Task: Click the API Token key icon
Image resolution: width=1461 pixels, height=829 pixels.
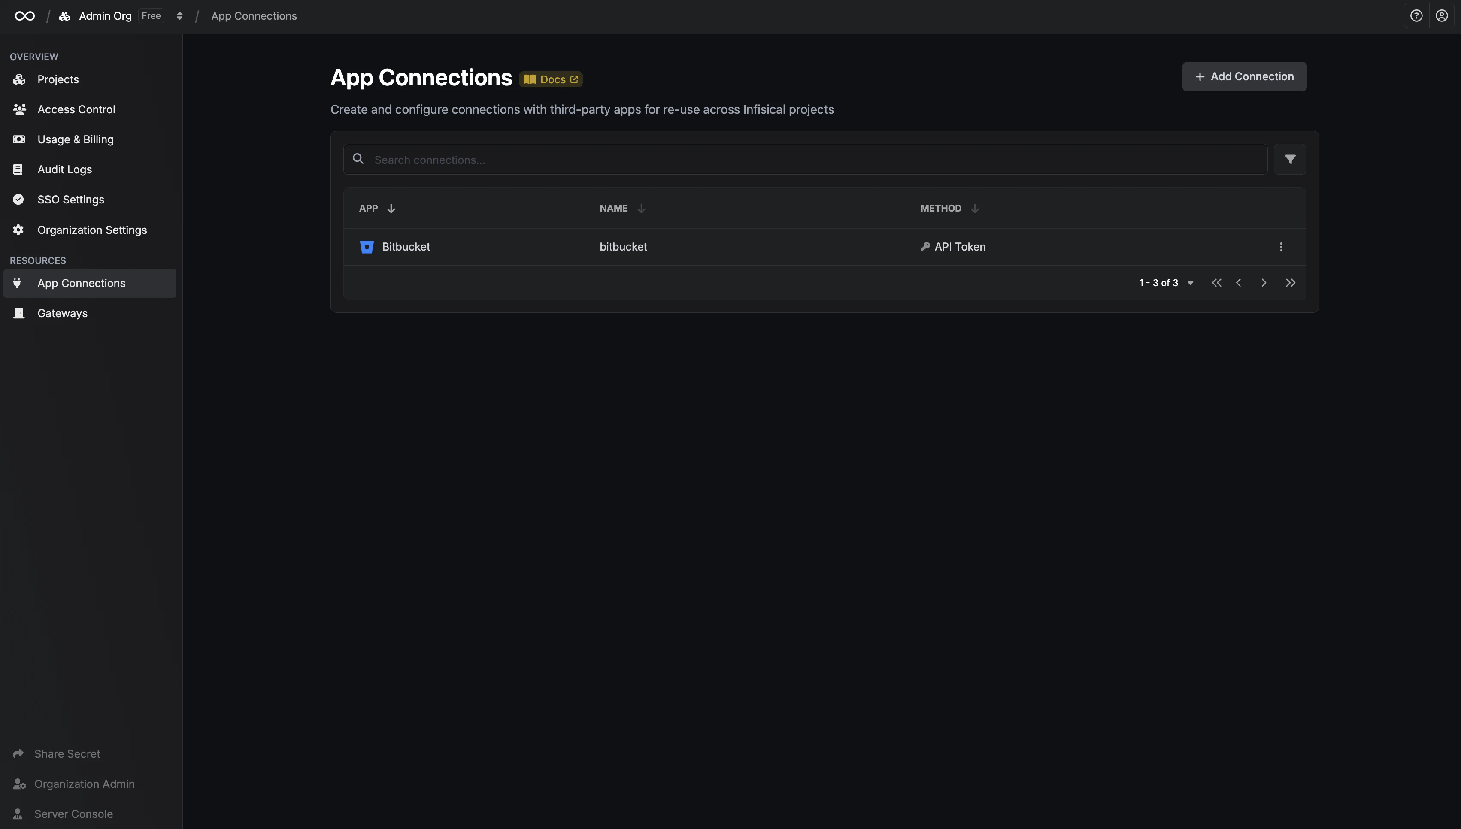Action: 925,247
